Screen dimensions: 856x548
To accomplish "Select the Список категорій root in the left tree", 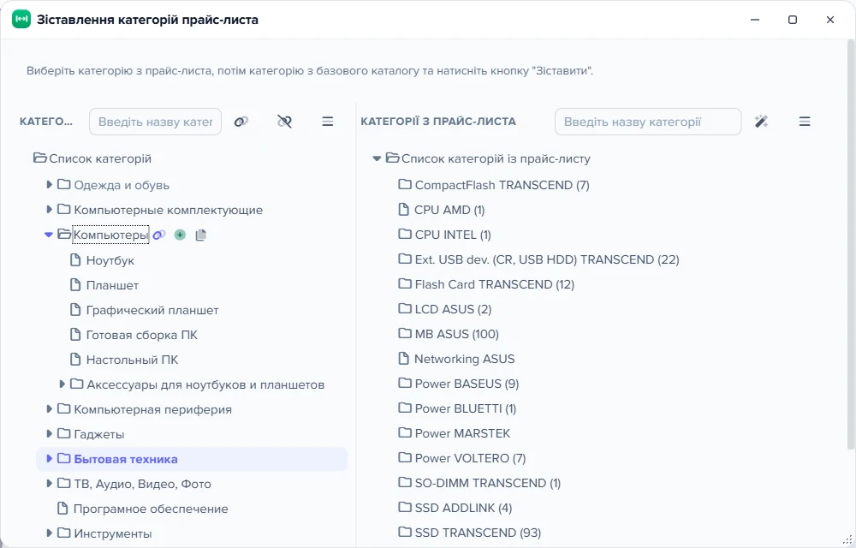I will [100, 158].
